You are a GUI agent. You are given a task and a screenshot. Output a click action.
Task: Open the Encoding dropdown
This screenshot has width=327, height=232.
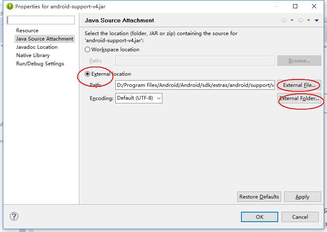click(138, 98)
